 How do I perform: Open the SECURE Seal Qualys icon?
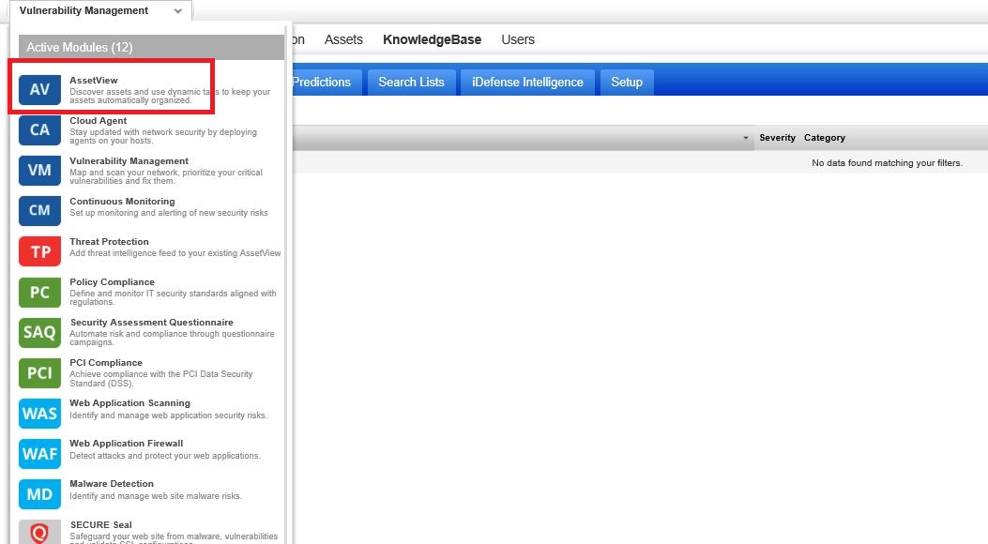(x=38, y=534)
